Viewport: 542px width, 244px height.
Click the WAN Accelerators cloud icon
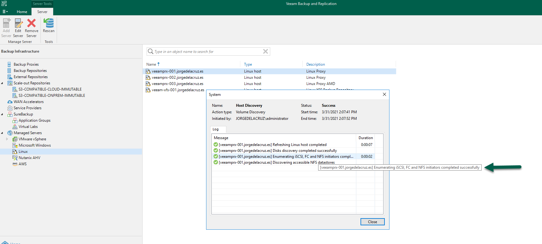coord(10,102)
